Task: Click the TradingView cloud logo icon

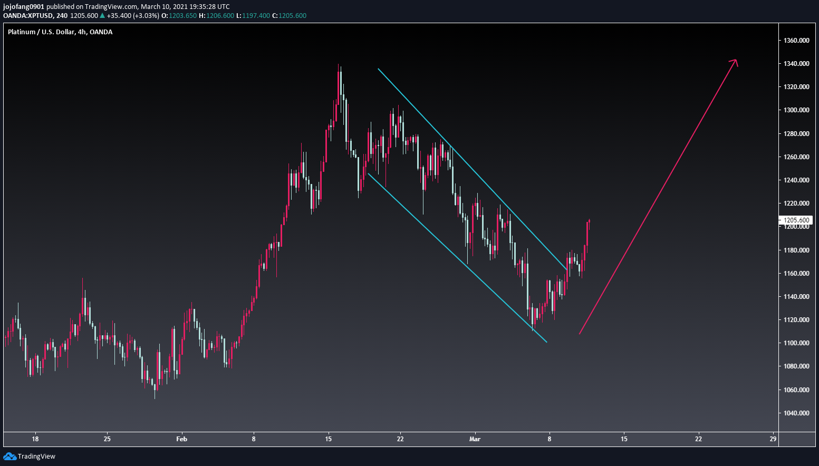Action: click(x=9, y=457)
